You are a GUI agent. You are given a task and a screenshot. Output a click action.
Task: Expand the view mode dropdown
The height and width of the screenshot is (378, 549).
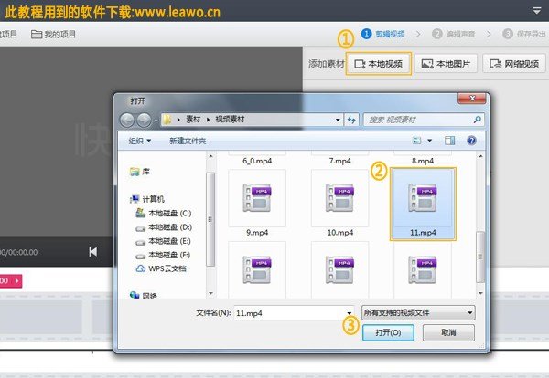click(428, 141)
